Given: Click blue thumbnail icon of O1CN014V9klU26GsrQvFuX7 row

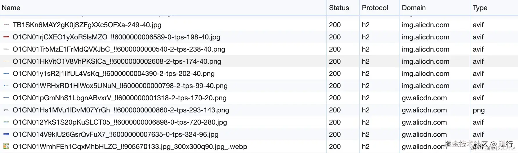Looking at the screenshot, I should tap(6, 134).
